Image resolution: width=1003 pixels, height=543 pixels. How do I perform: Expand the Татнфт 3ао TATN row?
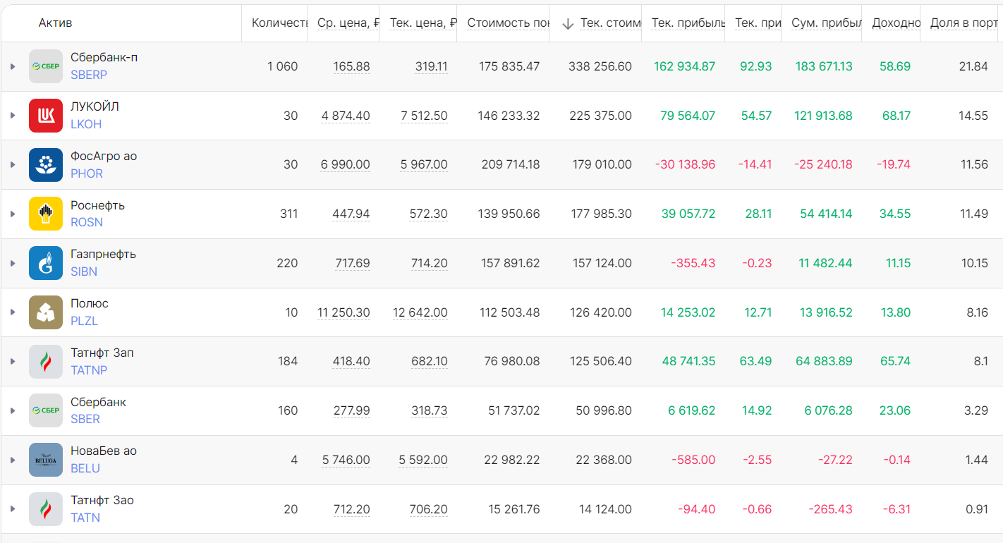13,509
